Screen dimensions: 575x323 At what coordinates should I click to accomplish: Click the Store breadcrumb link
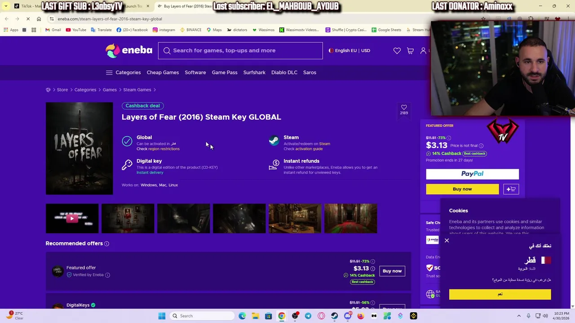tap(62, 90)
